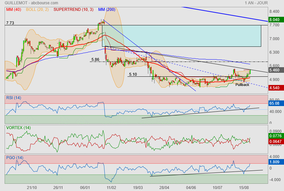The height and width of the screenshot is (191, 284).
Task: Click the 11/02 date on time axis
Action: [111, 187]
